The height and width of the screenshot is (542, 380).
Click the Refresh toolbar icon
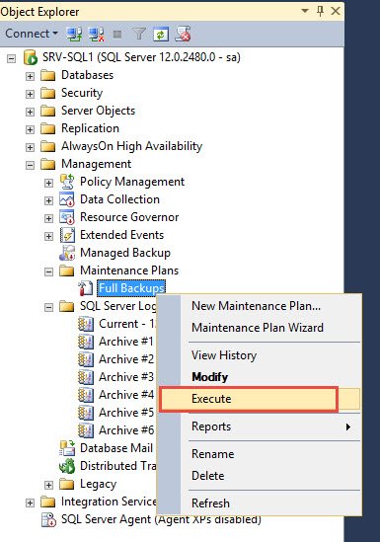[161, 34]
